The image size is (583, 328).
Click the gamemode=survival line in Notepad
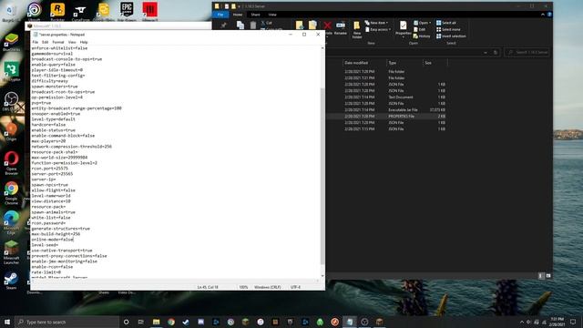[x=52, y=54]
